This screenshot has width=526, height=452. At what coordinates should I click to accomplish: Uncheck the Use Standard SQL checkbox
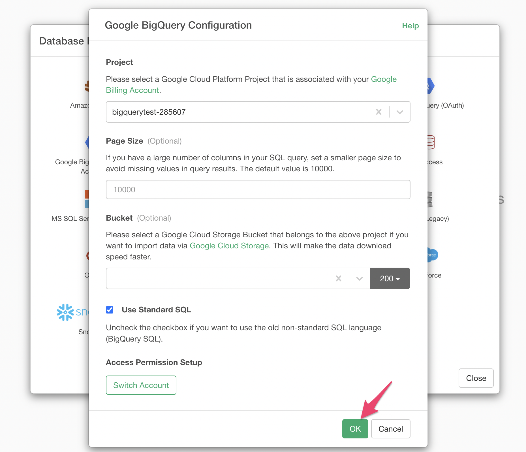[x=110, y=310]
